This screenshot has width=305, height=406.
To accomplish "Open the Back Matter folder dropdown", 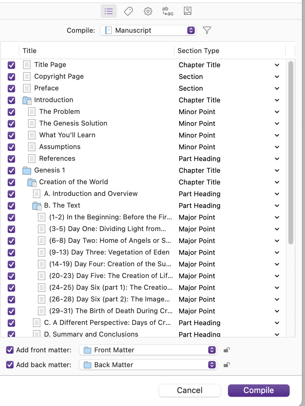I will click(148, 365).
